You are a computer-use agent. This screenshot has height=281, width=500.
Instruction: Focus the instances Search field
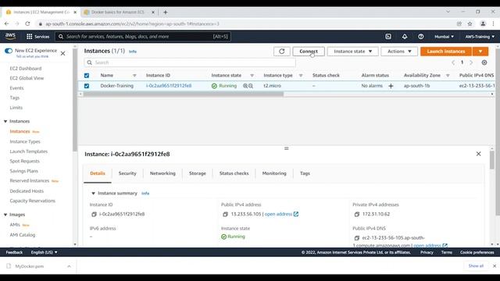190,62
